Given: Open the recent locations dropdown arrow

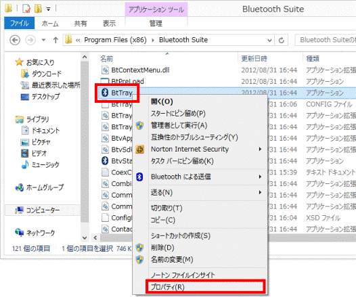Looking at the screenshot, I should (x=43, y=41).
